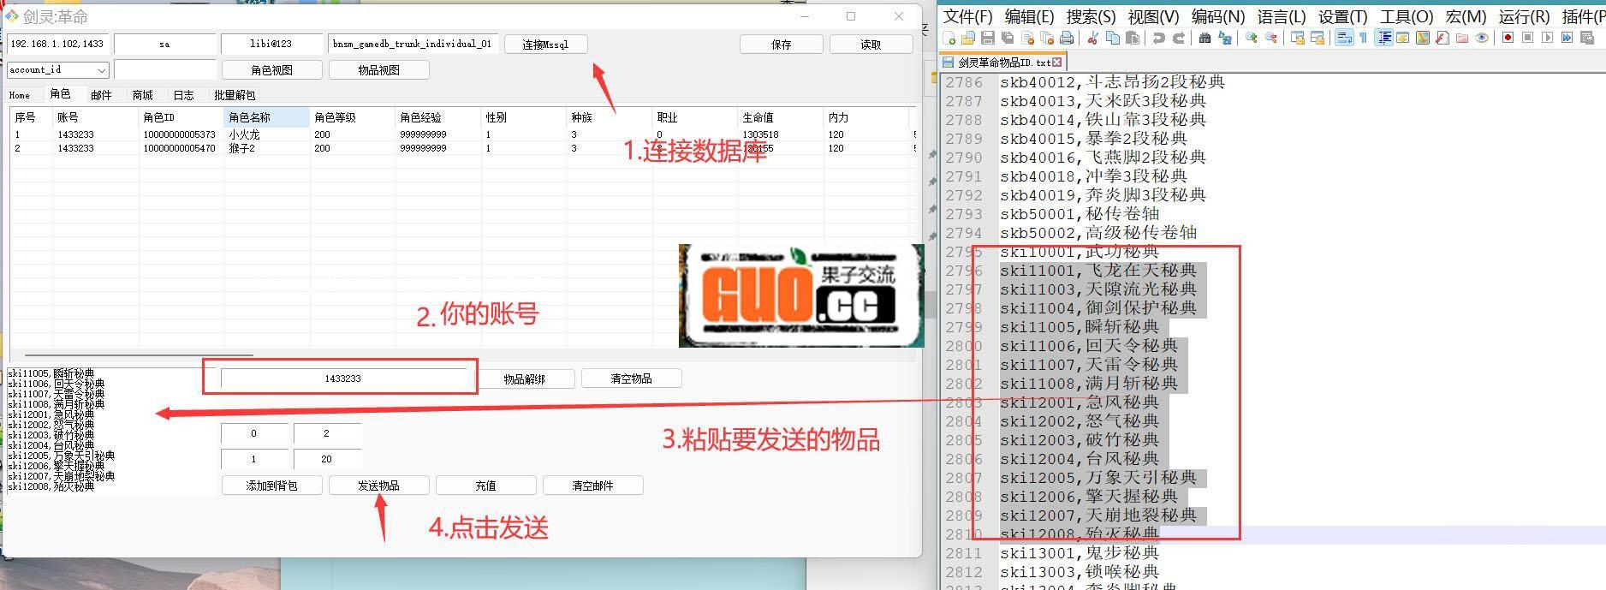Switch to the 商城 tab
This screenshot has width=1606, height=590.
pos(142,95)
